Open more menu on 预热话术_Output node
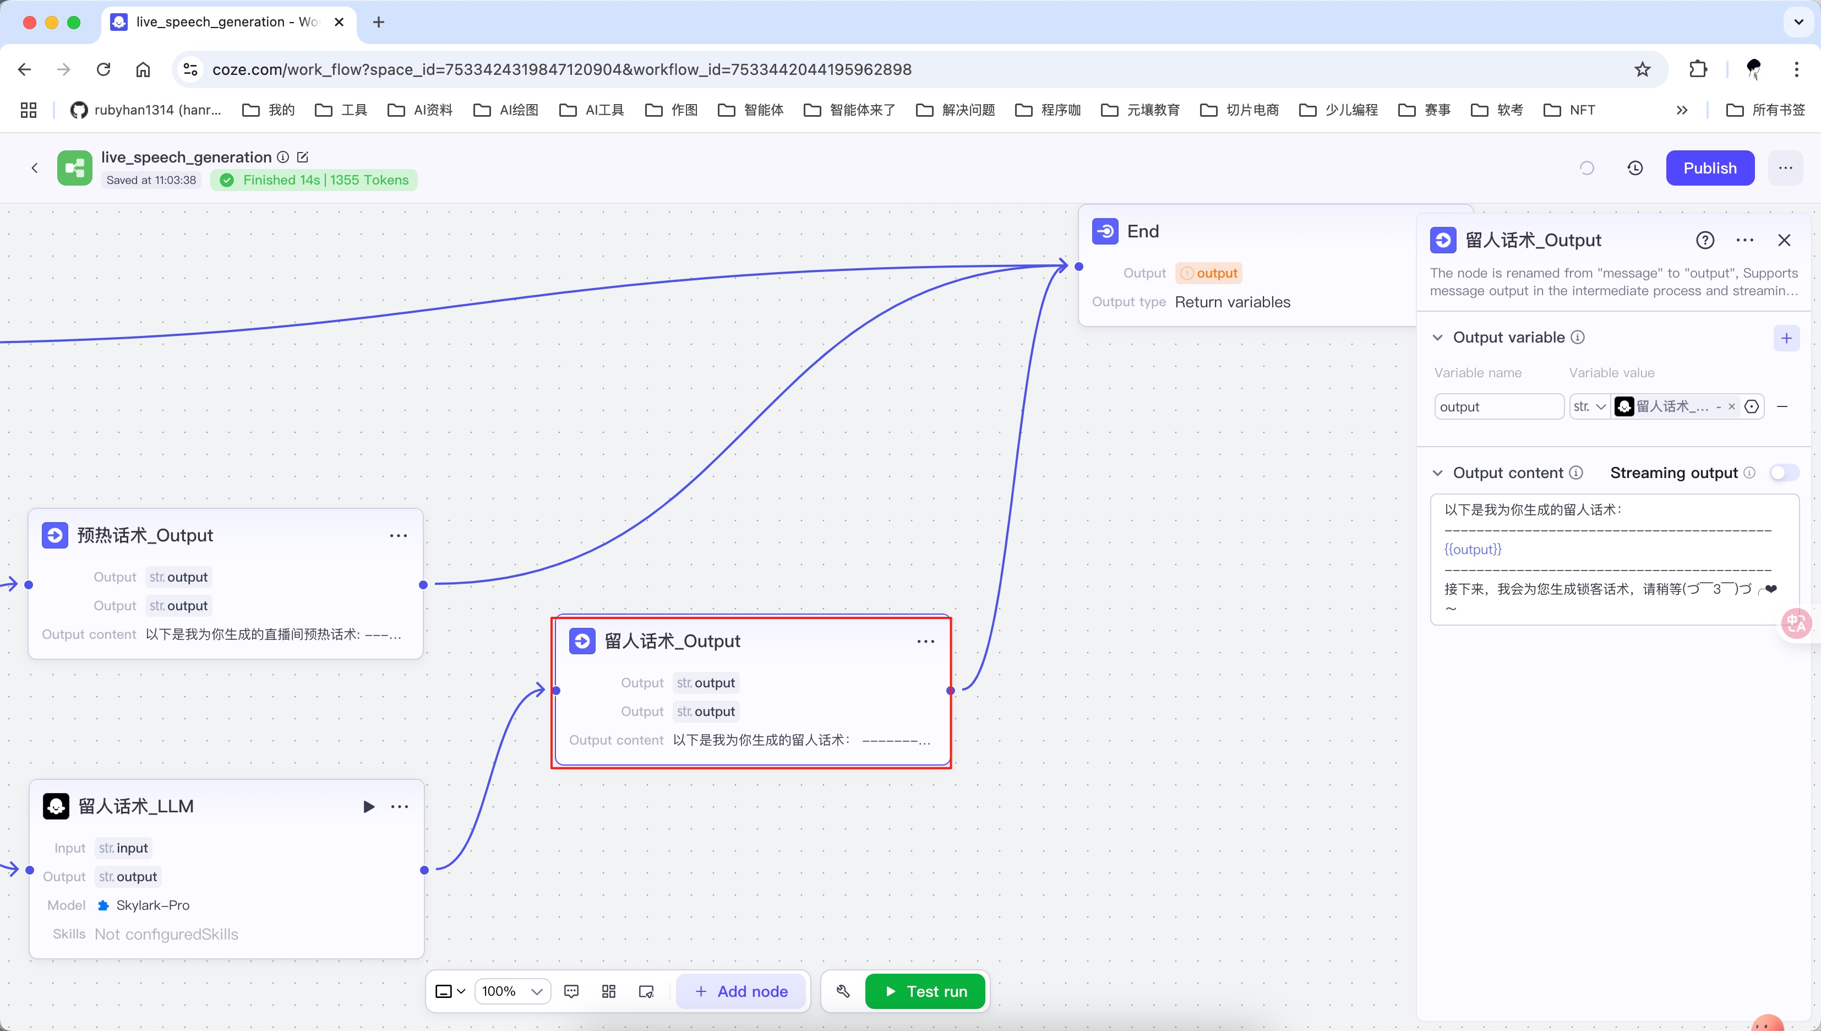Image resolution: width=1821 pixels, height=1031 pixels. pos(399,535)
